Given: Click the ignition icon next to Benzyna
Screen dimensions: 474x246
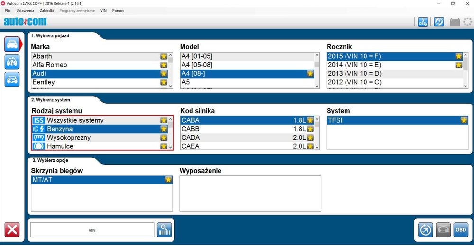Looking at the screenshot, I should point(39,129).
